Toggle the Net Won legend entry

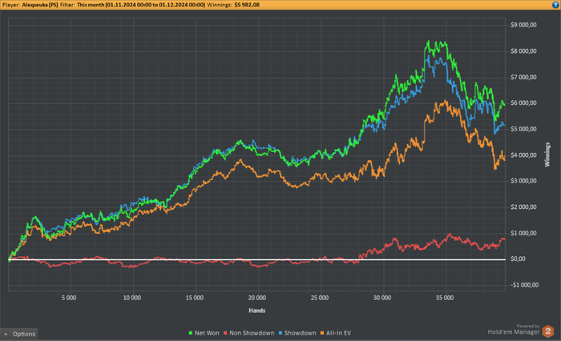[204, 333]
